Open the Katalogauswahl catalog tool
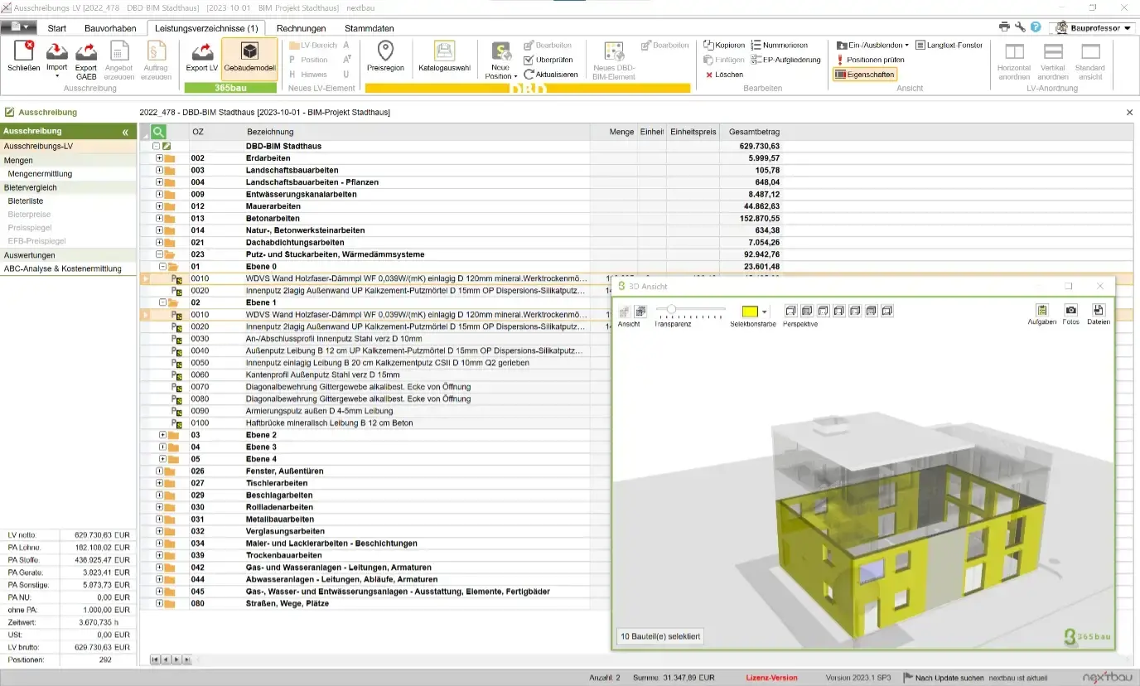 point(444,50)
